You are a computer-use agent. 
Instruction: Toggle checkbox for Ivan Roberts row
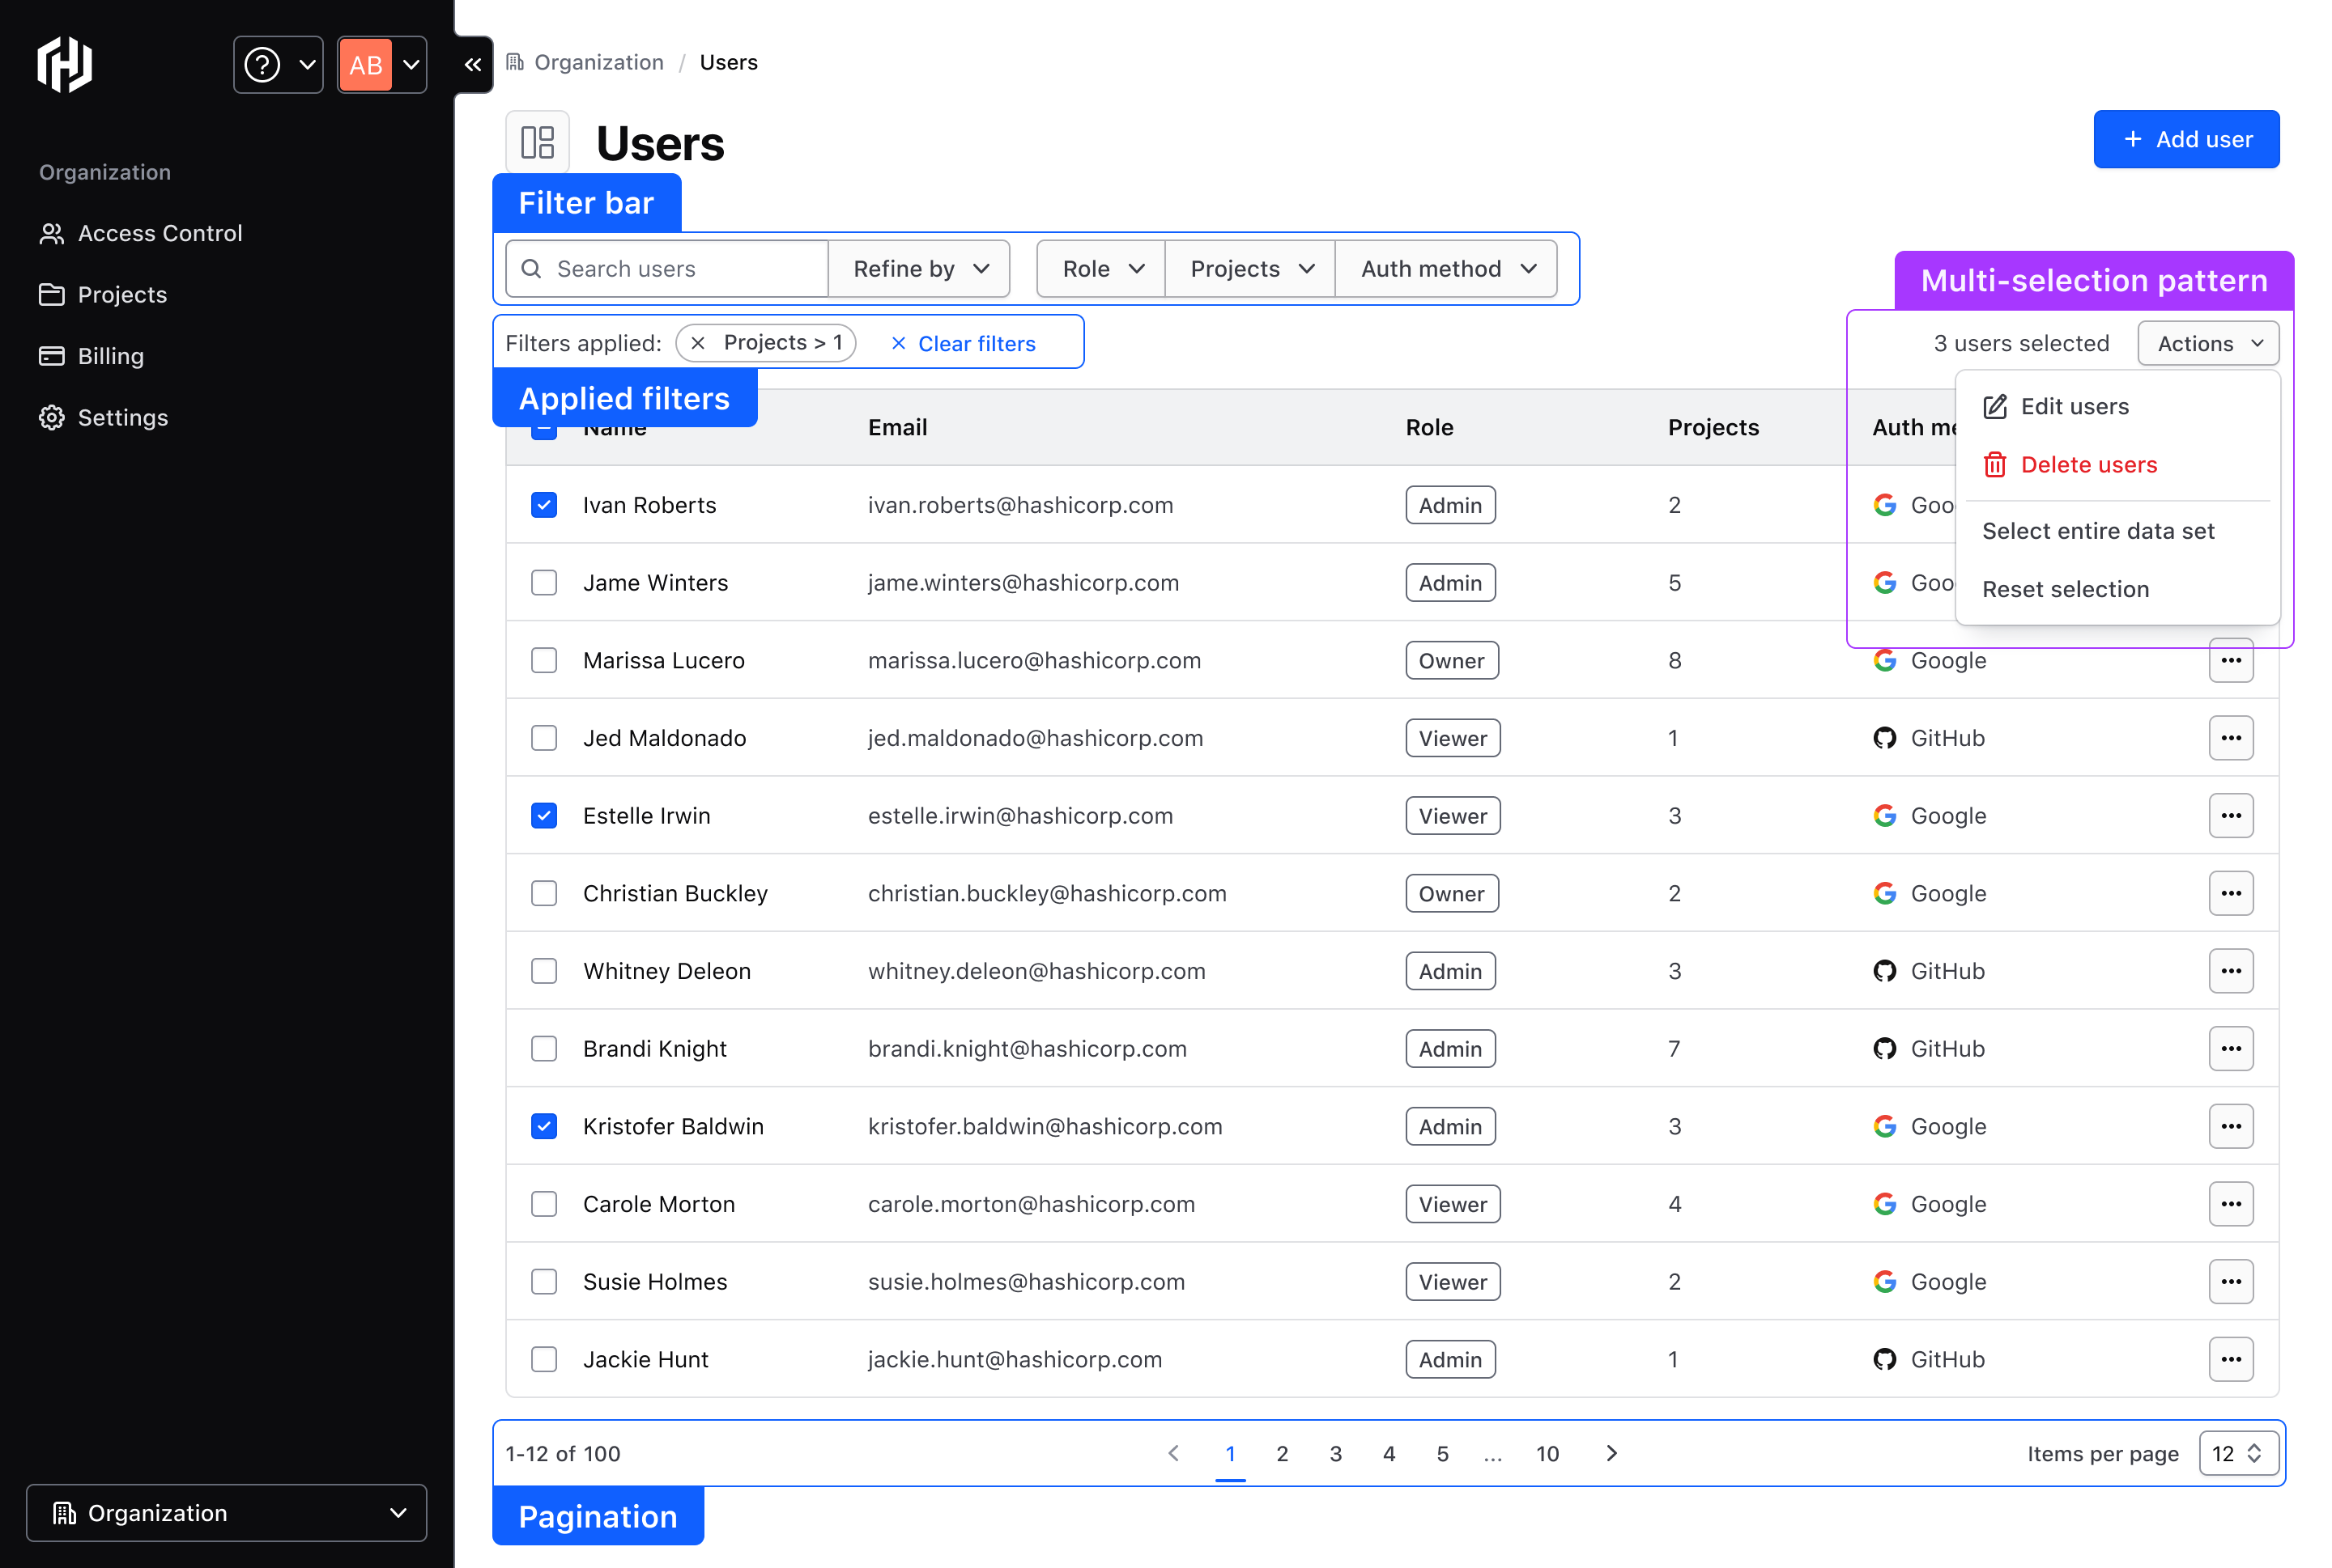pyautogui.click(x=544, y=504)
